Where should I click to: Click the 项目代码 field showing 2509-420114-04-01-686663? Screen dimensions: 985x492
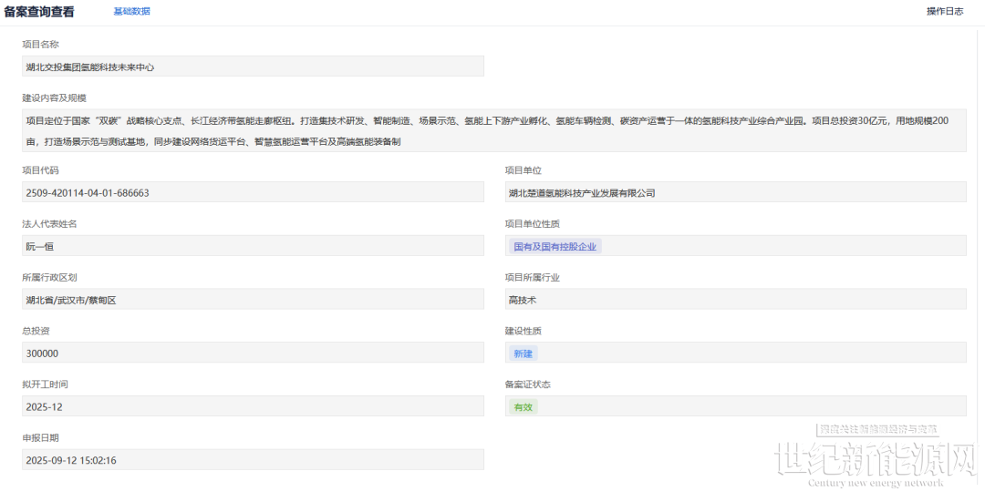253,192
